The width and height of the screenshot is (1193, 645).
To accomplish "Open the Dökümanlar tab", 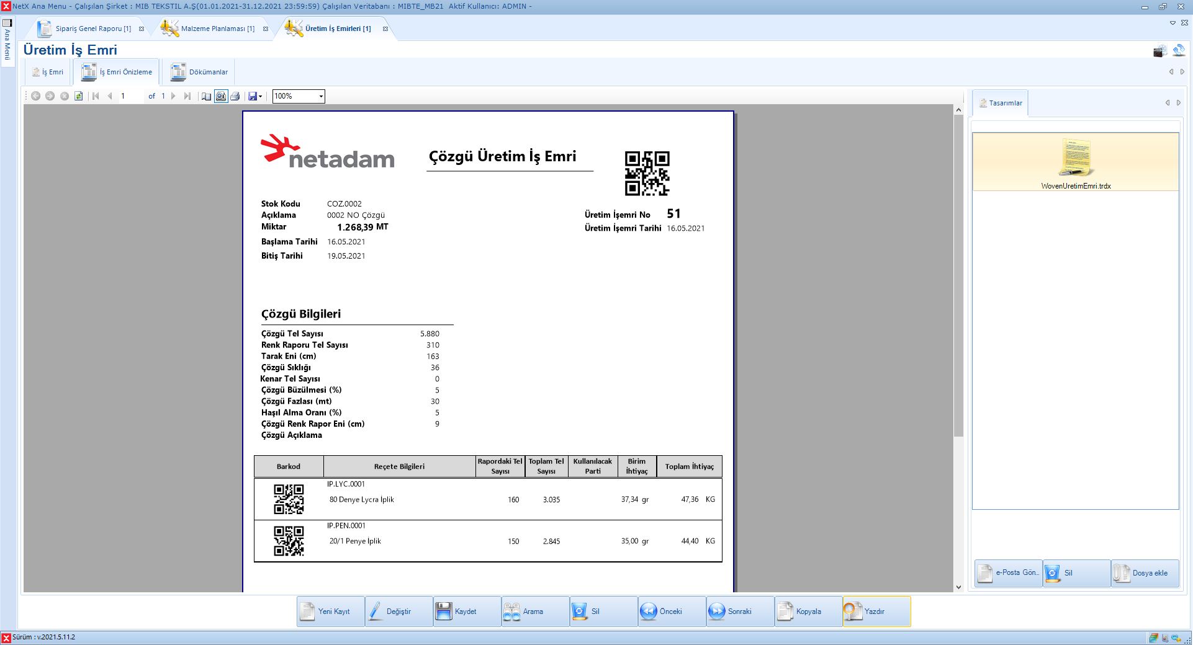I will pyautogui.click(x=199, y=72).
